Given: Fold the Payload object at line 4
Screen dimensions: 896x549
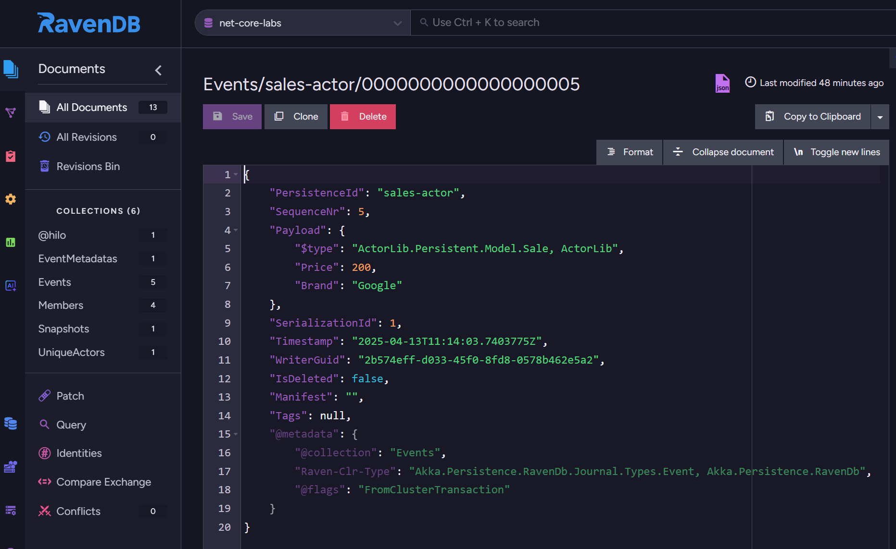Looking at the screenshot, I should point(236,231).
